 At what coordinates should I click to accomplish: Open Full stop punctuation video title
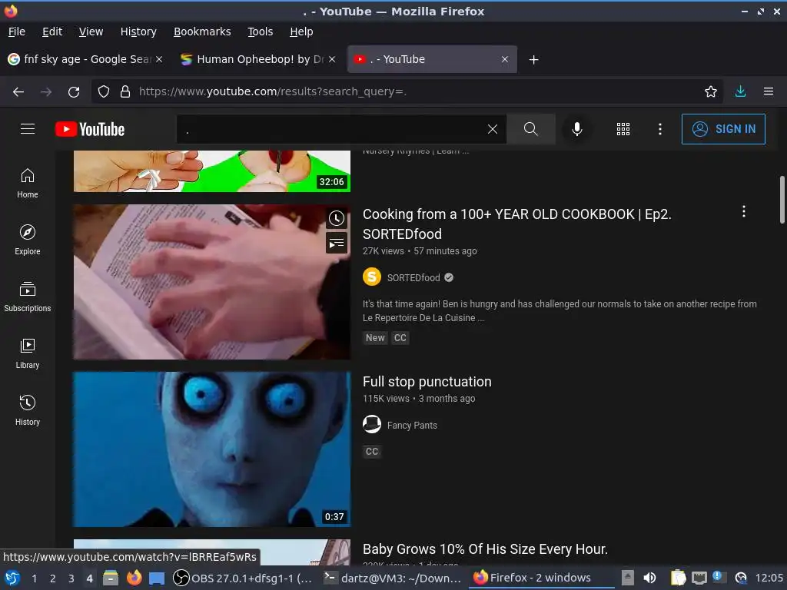coord(427,382)
